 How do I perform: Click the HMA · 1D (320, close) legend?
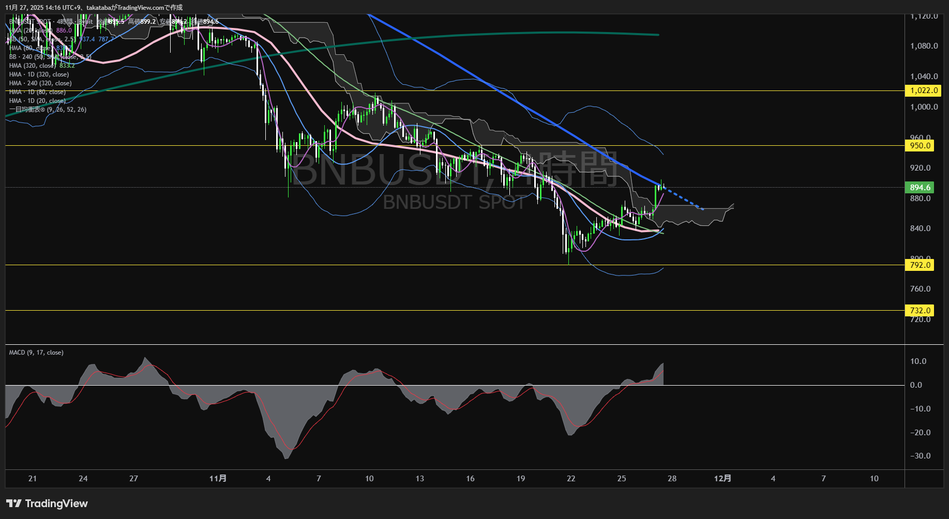point(39,74)
